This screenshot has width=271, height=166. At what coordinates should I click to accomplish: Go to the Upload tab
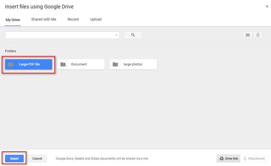(x=96, y=19)
